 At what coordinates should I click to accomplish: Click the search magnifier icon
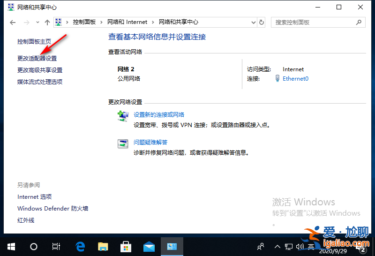(359, 22)
